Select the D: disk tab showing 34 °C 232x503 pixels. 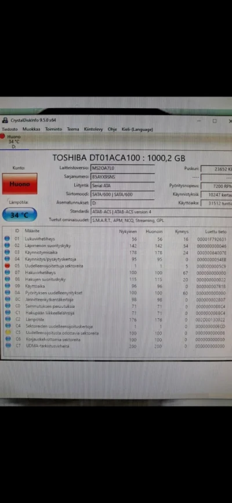coord(14,142)
